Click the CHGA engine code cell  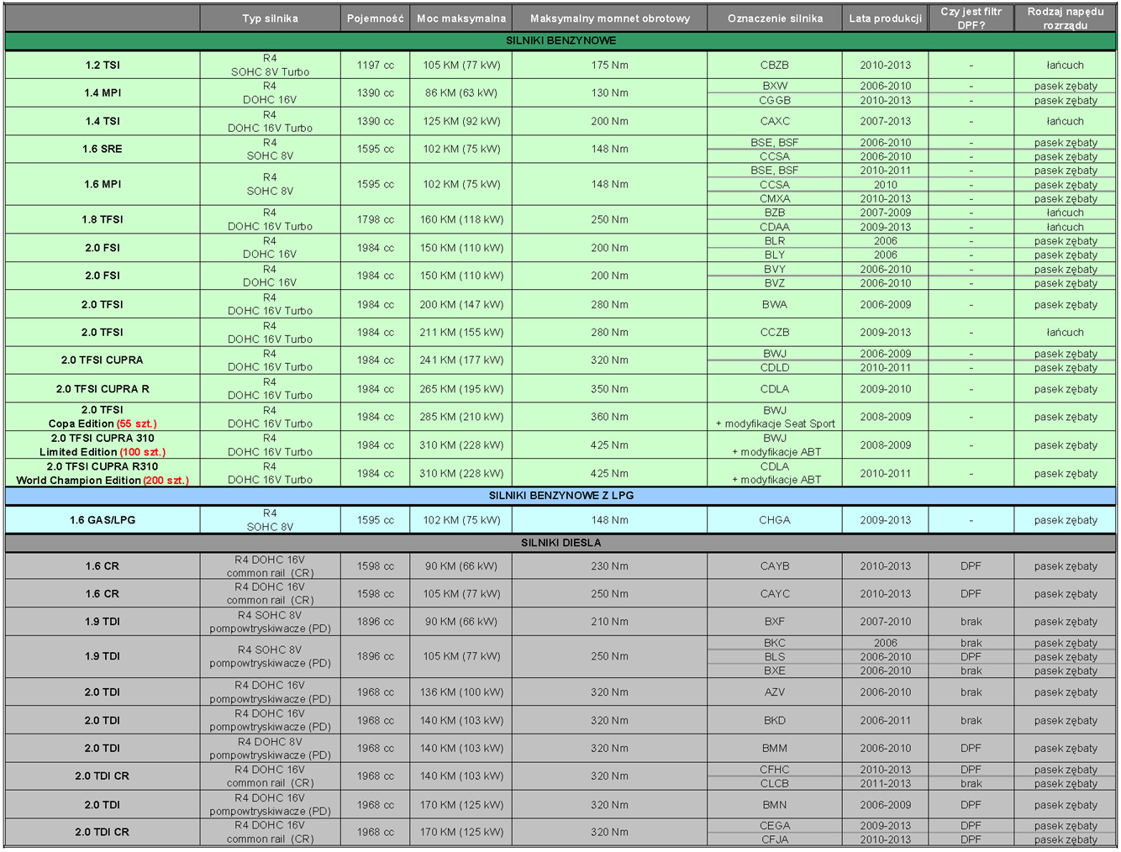click(774, 520)
